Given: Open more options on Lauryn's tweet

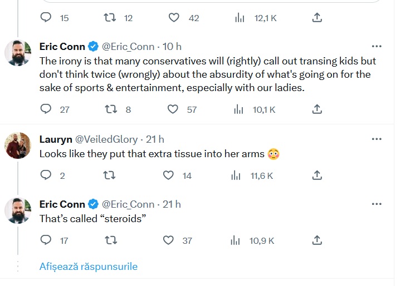Looking at the screenshot, I should point(377,139).
